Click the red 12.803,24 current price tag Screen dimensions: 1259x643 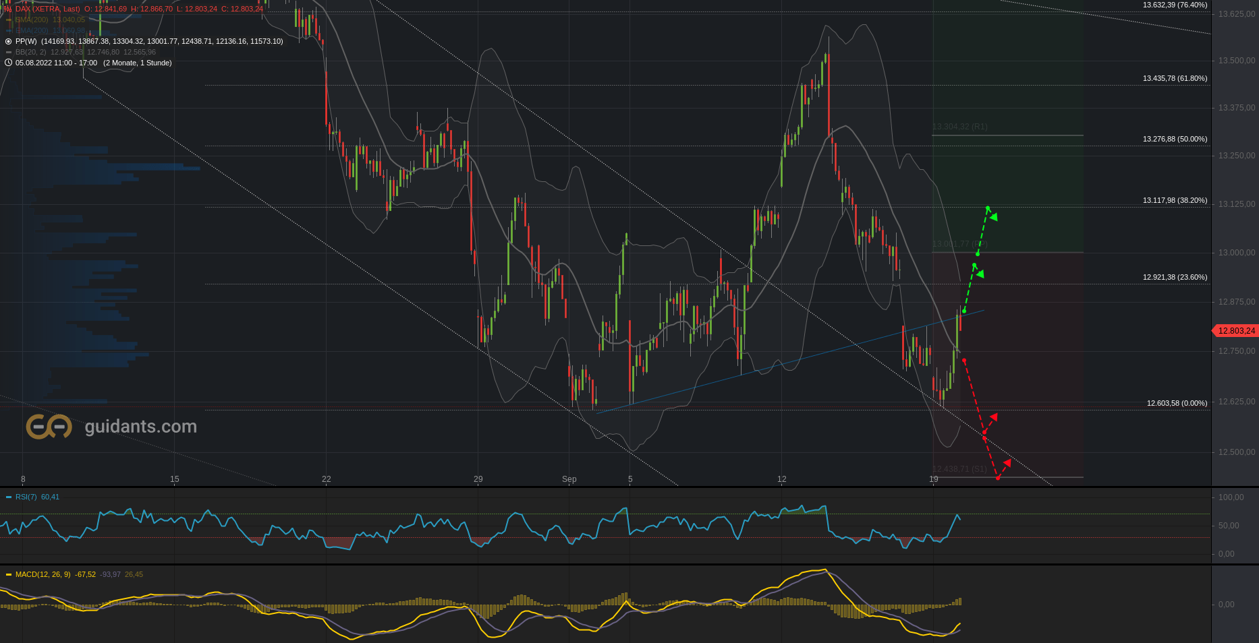(x=1235, y=331)
